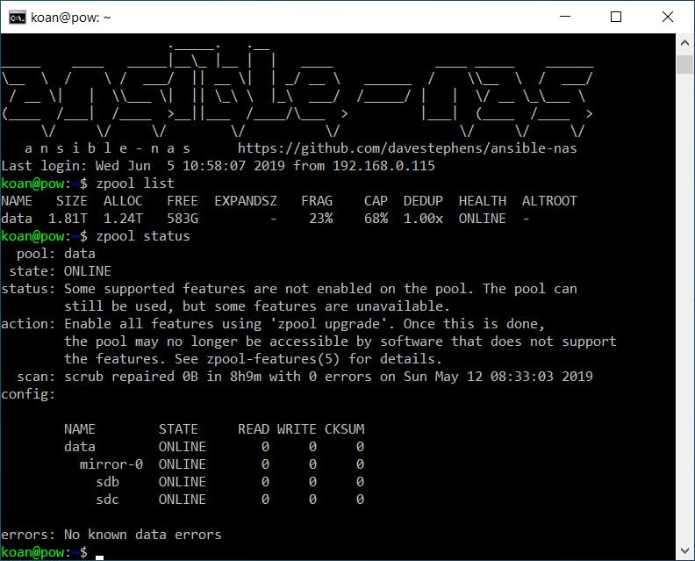Click the 'zpool status' command text

(143, 236)
